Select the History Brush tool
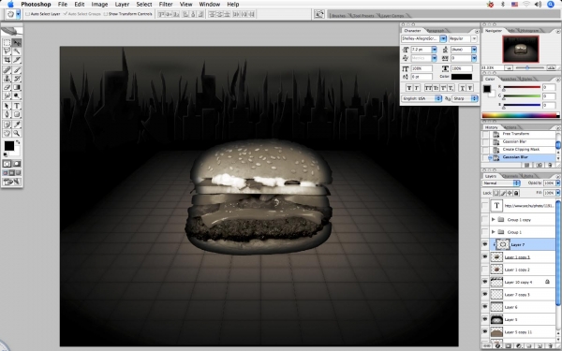The image size is (562, 351). 17,79
